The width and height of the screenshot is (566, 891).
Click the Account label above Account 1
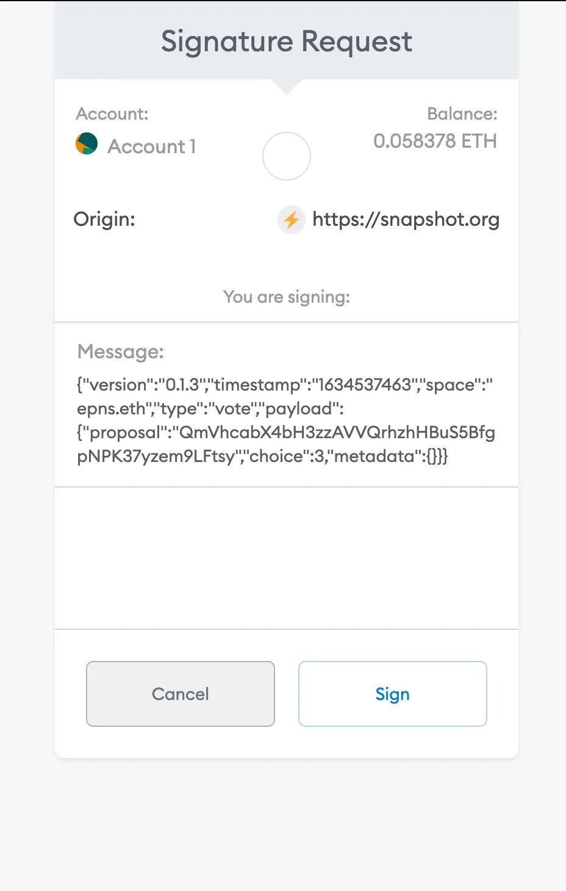tap(112, 114)
